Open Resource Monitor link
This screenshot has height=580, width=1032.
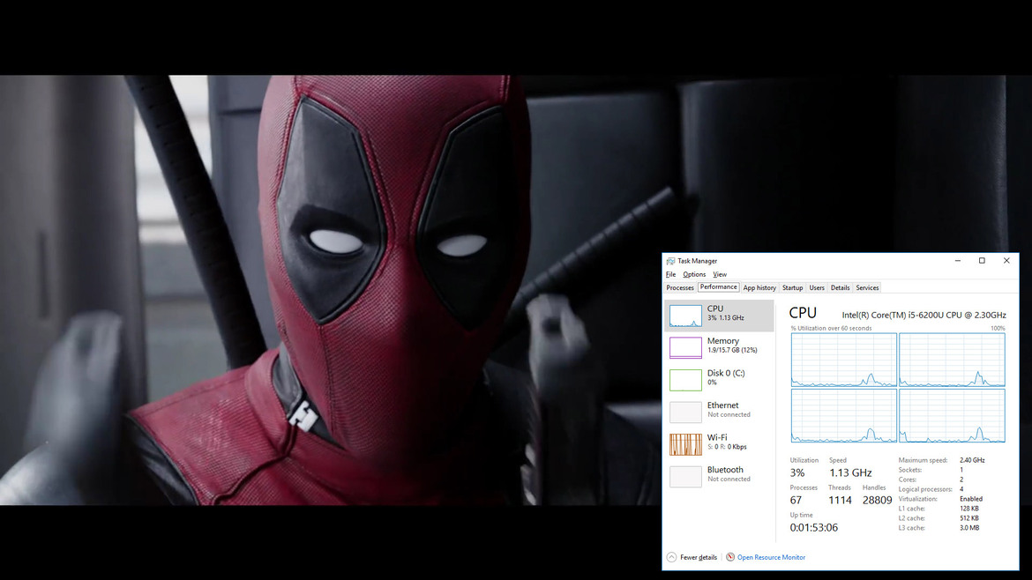coord(771,558)
